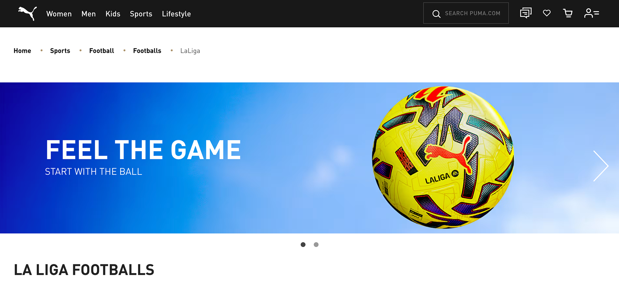The height and width of the screenshot is (294, 619).
Task: Click the Search Puma.com field
Action: pyautogui.click(x=466, y=13)
